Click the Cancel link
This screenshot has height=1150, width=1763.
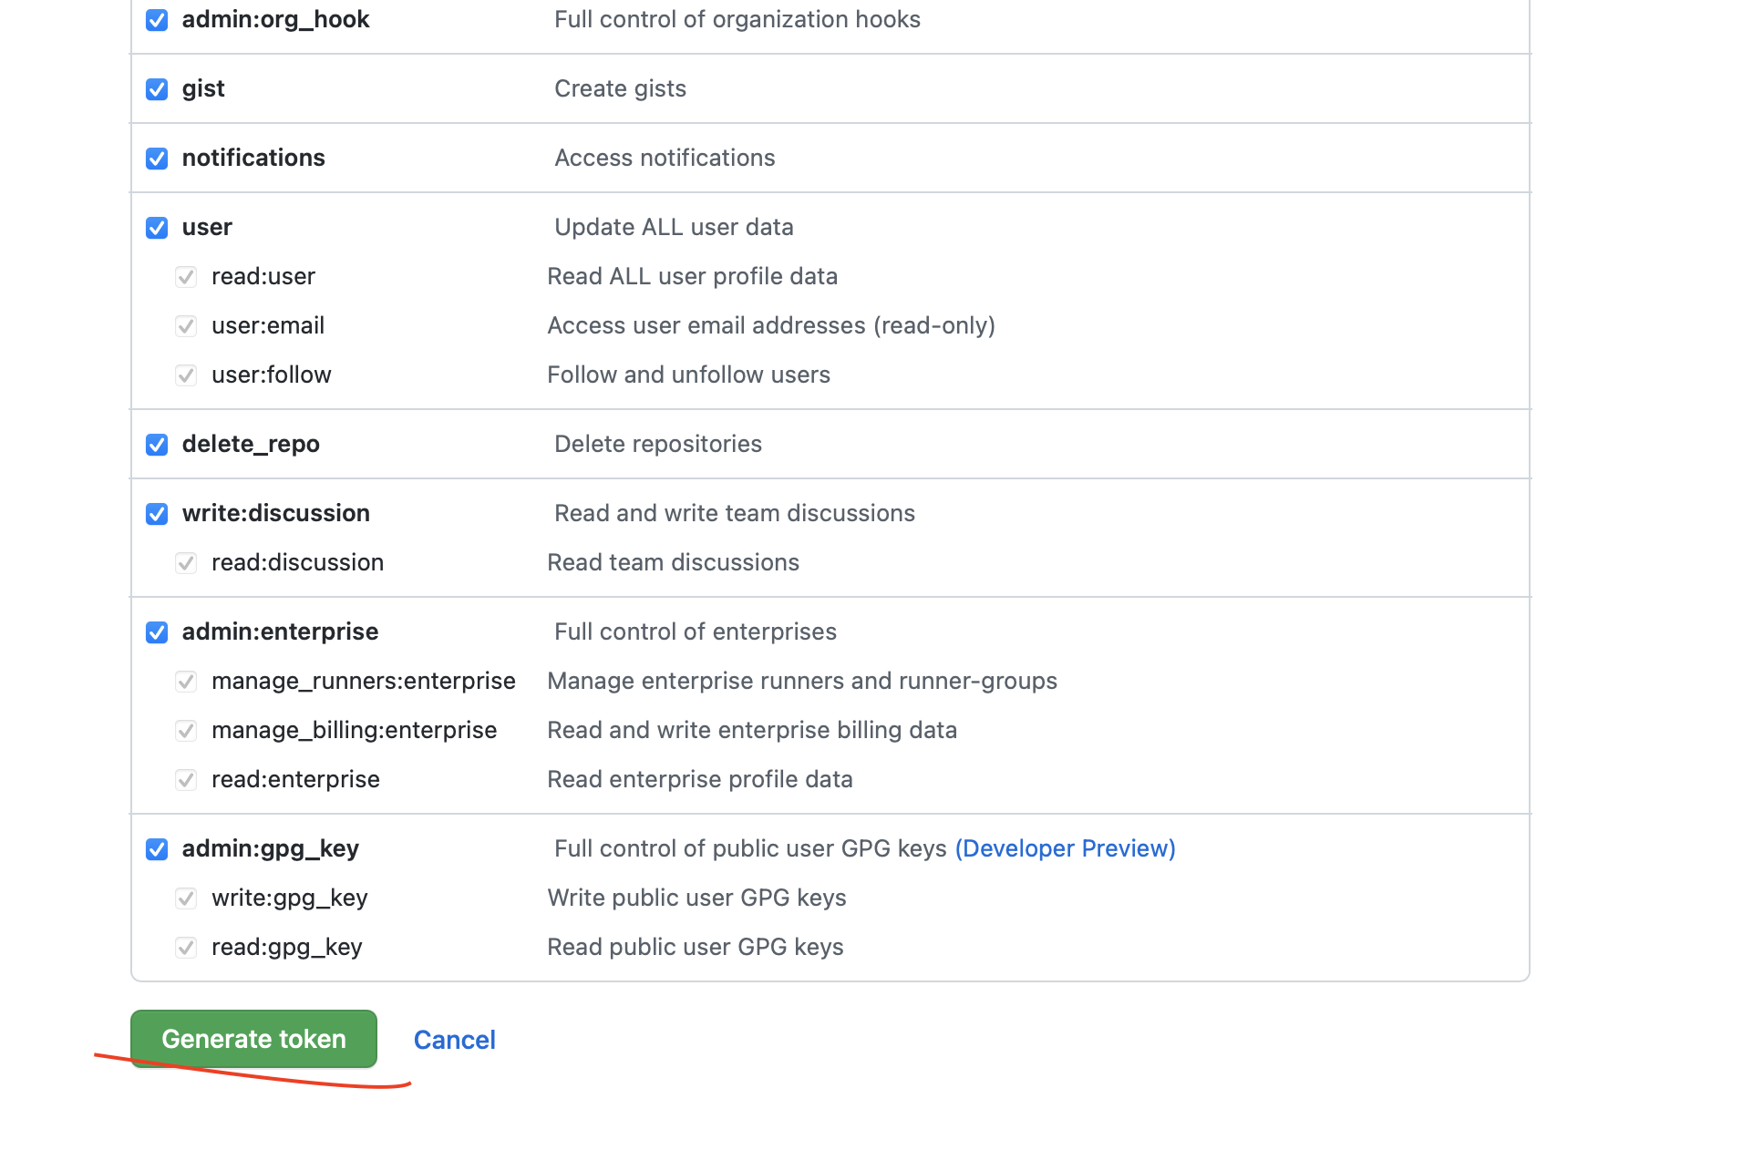coord(454,1040)
